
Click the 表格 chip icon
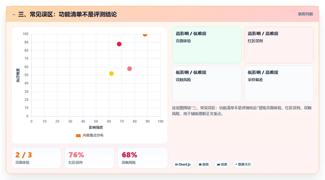(200, 164)
